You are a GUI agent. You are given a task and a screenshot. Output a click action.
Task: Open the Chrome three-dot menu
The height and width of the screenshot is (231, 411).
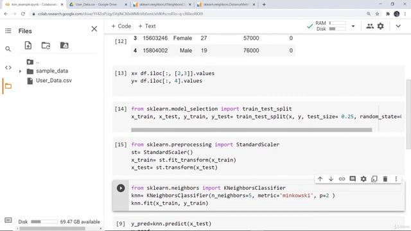coord(406,14)
